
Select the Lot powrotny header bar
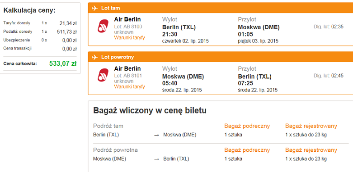tap(221, 57)
